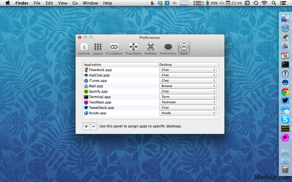Open Trash in the dock
Screen dimensions: 292x182
[x=285, y=170]
